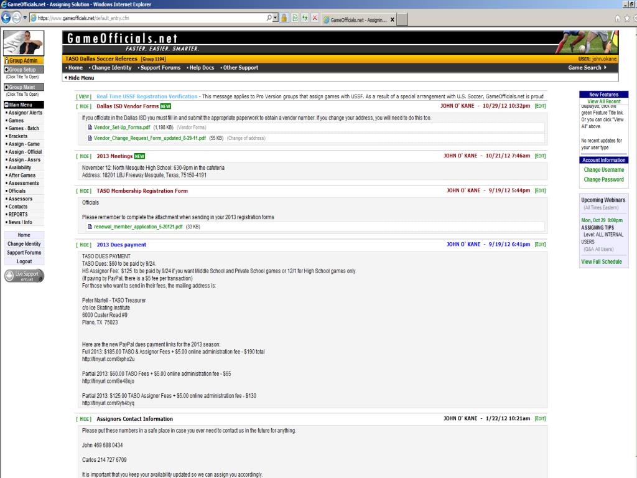Edit the Dallas ISD Vendor Forms message
The width and height of the screenshot is (637, 478).
click(541, 106)
